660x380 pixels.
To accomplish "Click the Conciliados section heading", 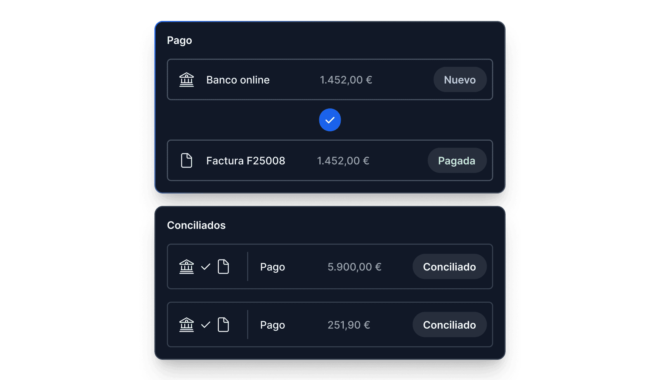I will tap(196, 225).
